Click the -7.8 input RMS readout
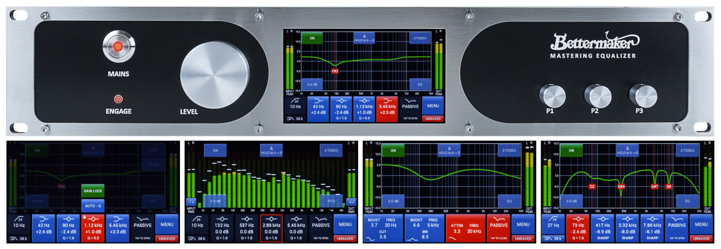The image size is (721, 249). pos(191,201)
